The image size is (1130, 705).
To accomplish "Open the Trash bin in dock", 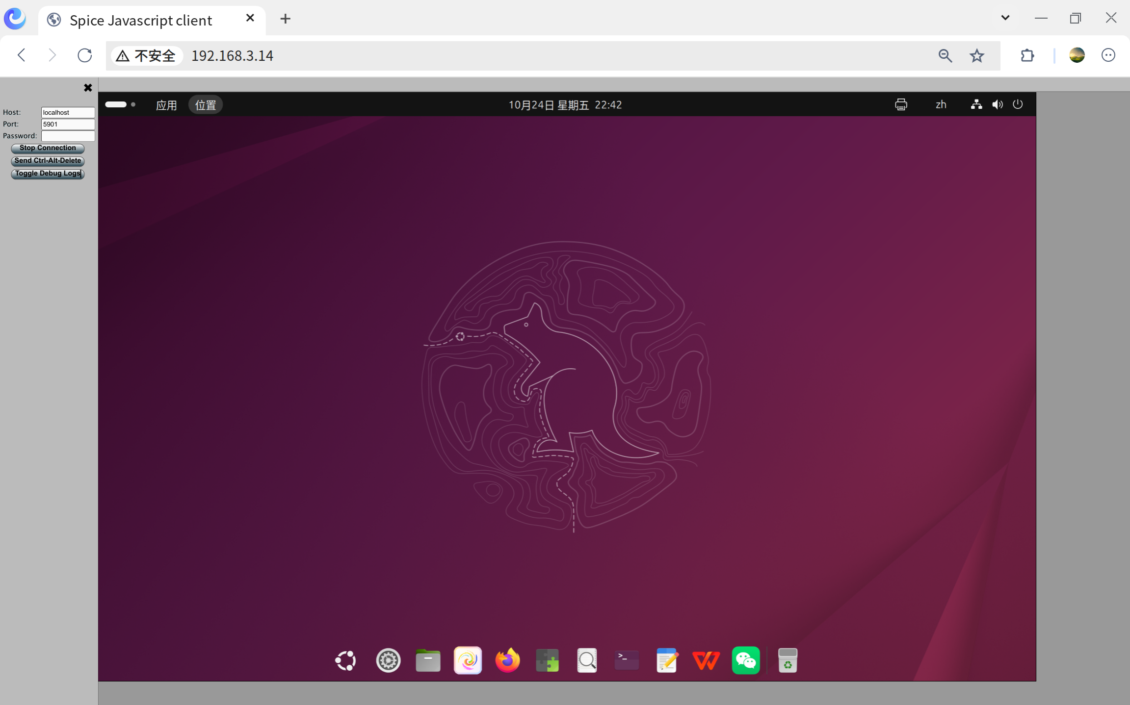I will click(x=788, y=660).
